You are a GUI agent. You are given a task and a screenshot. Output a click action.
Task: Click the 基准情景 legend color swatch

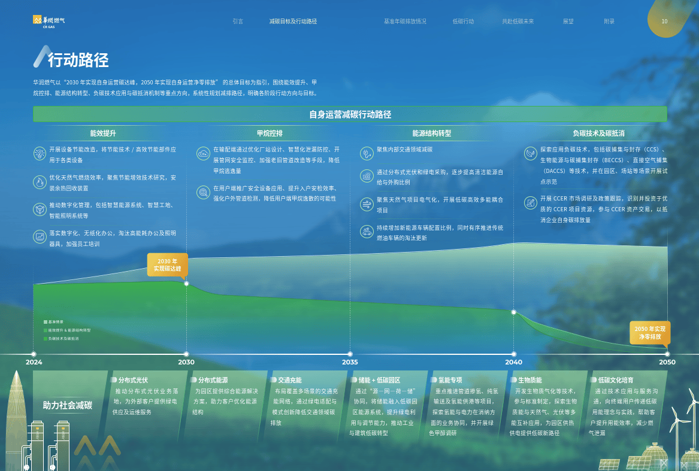[46, 322]
